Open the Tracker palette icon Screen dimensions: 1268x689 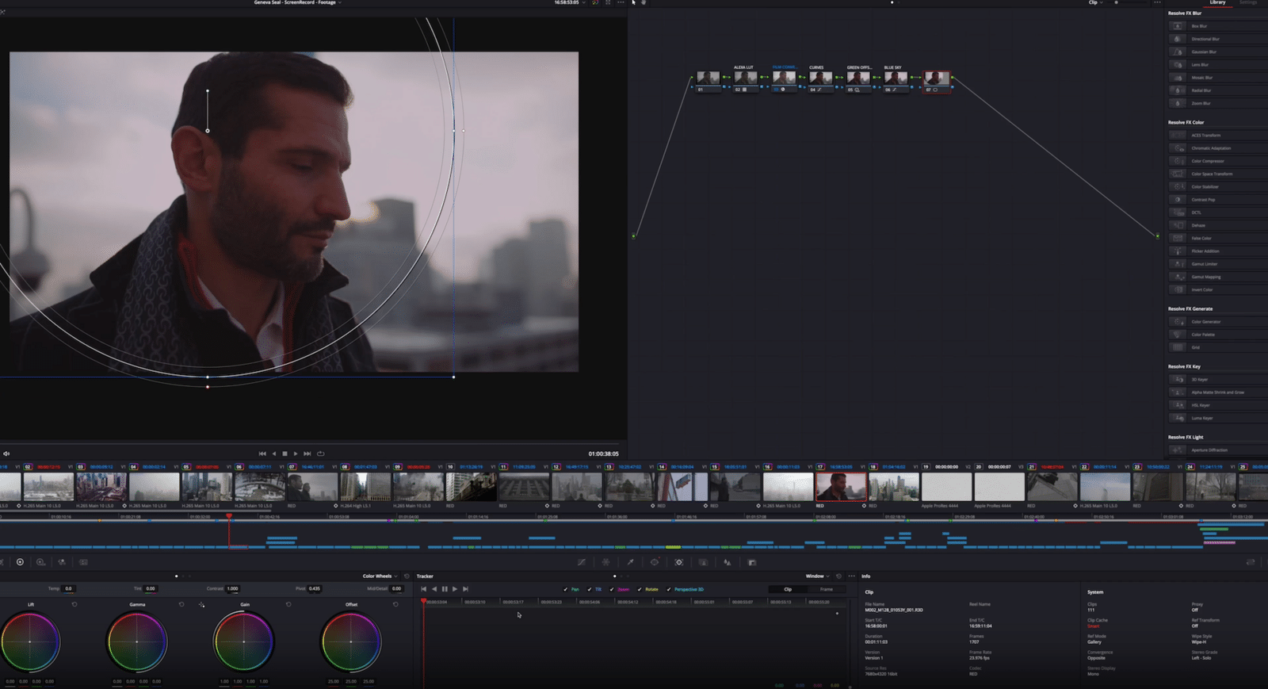(x=679, y=562)
